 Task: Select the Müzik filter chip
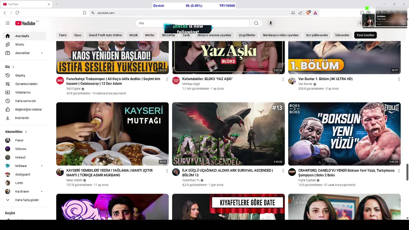tap(134, 35)
